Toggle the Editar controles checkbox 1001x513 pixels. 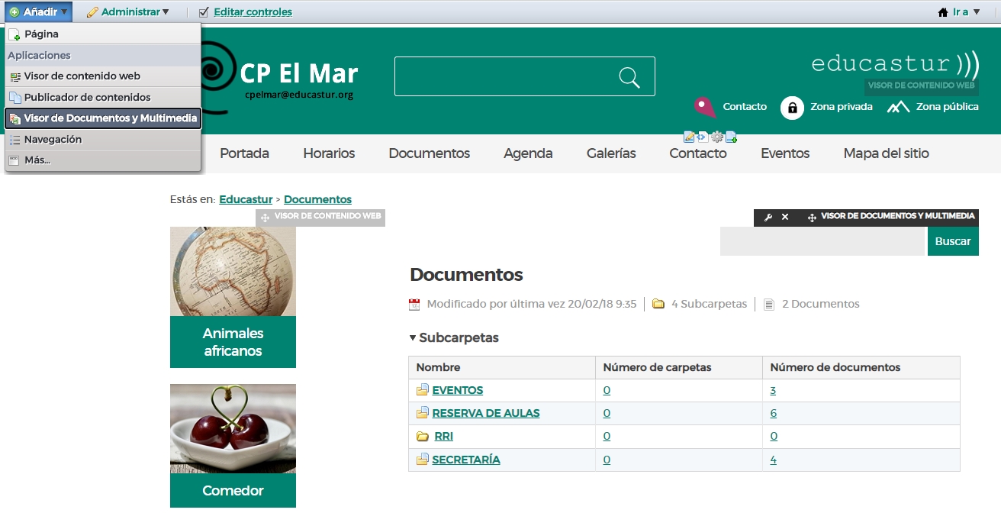[x=203, y=11]
